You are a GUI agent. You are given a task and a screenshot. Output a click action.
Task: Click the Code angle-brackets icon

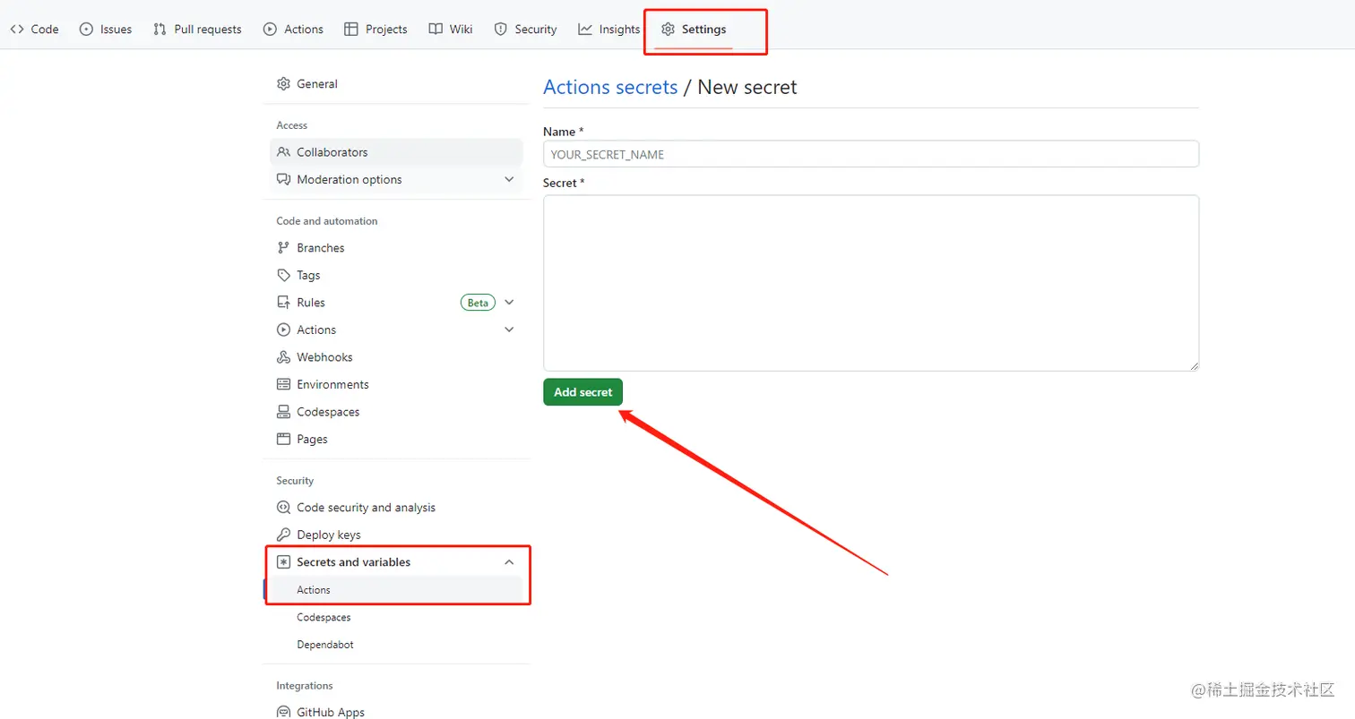tap(17, 29)
